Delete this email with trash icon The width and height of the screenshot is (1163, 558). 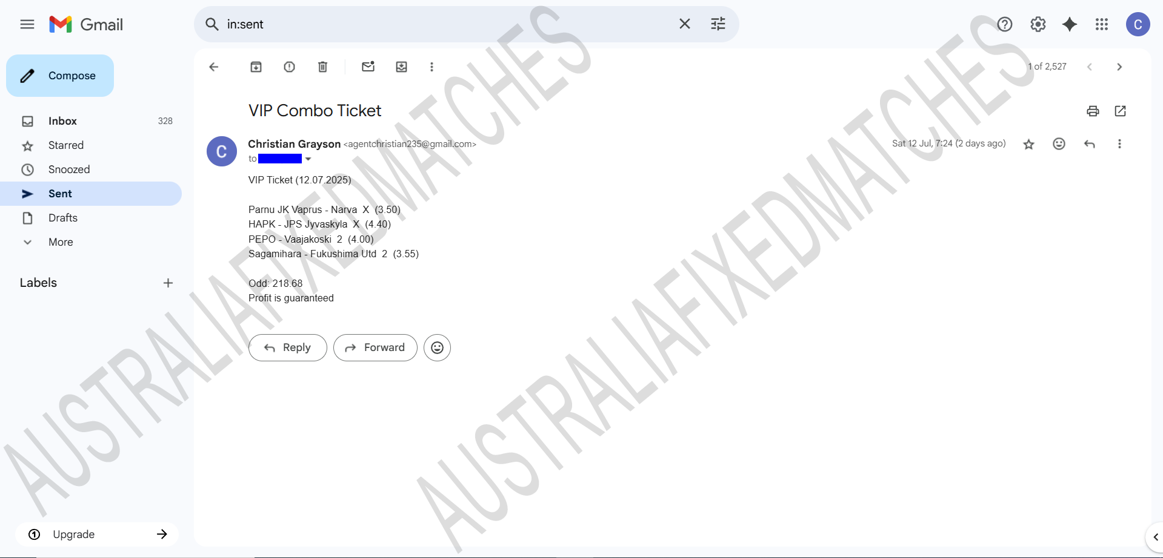[x=323, y=67]
